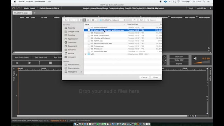
Task: Click the redo arrow in HOFA toolbar
Action: pyautogui.click(x=19, y=8)
